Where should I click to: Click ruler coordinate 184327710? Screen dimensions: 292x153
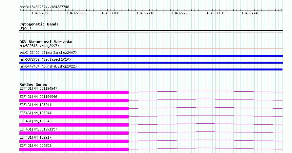point(145,13)
